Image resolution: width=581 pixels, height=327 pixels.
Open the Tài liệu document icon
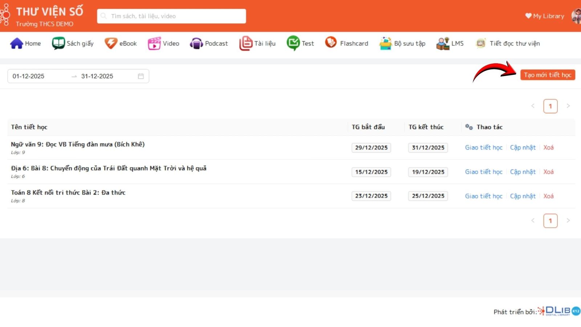(245, 43)
